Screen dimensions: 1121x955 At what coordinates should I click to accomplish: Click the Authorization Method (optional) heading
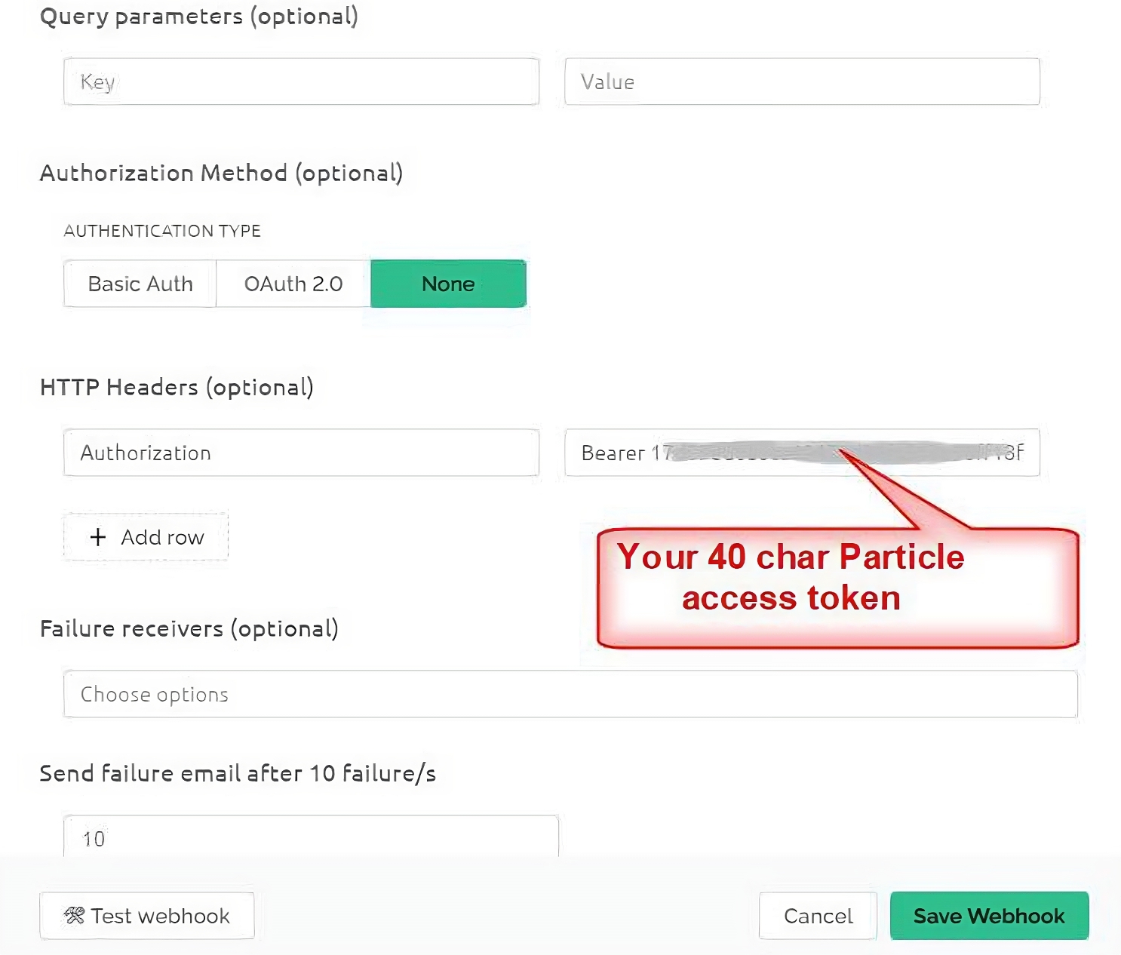pos(221,173)
